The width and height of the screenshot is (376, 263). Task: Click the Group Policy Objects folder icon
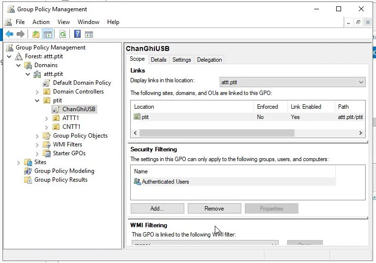(47, 136)
